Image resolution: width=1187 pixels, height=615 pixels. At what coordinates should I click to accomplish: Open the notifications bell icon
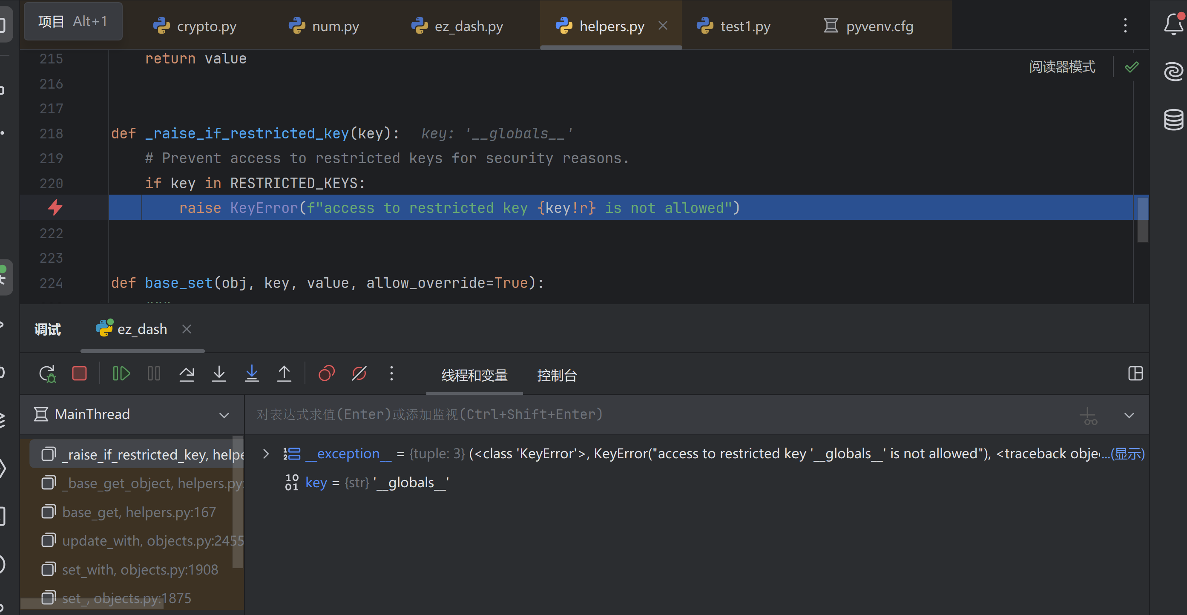click(1173, 24)
